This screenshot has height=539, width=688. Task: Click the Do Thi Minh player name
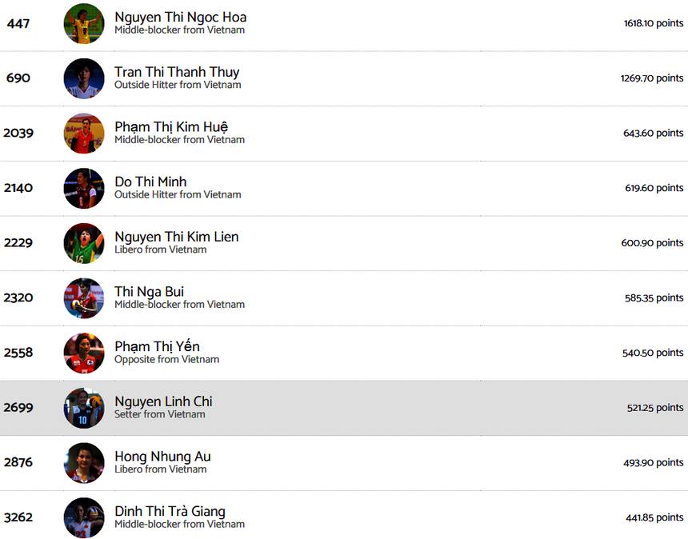pos(150,182)
